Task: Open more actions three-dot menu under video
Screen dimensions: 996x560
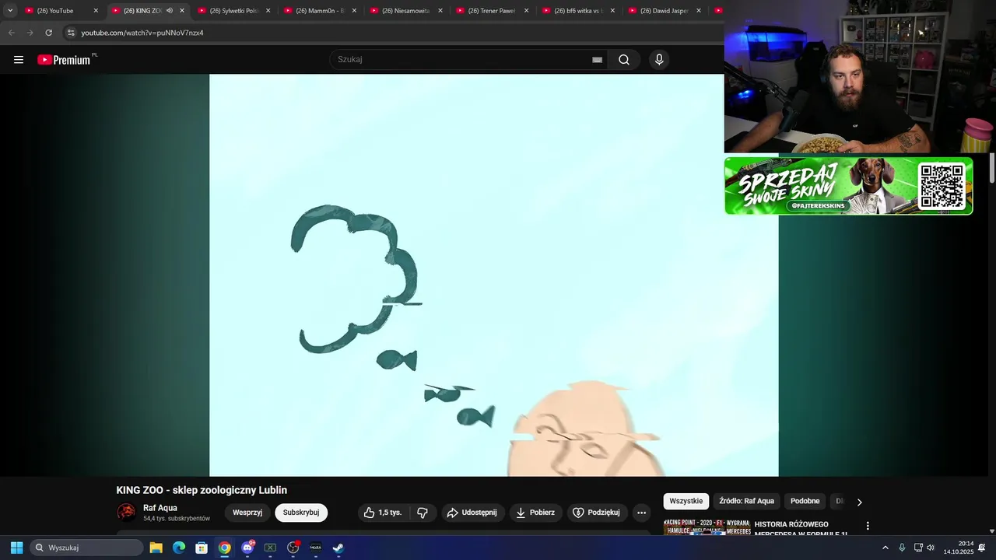Action: click(x=641, y=513)
